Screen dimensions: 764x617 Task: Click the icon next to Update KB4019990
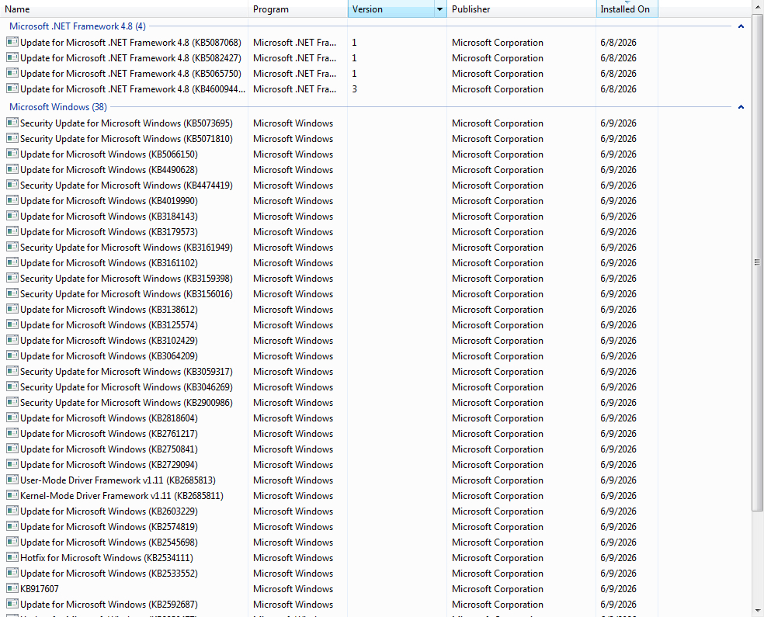point(12,201)
